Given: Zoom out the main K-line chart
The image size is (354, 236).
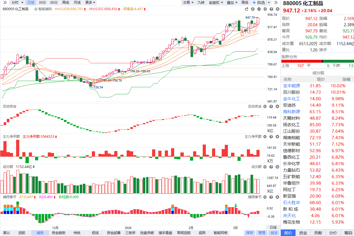Looking at the screenshot, I should 259,9.
